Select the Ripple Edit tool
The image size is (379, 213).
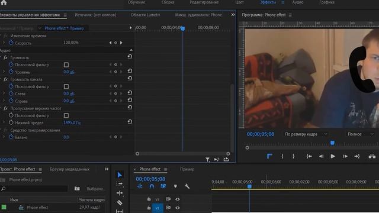click(x=120, y=193)
